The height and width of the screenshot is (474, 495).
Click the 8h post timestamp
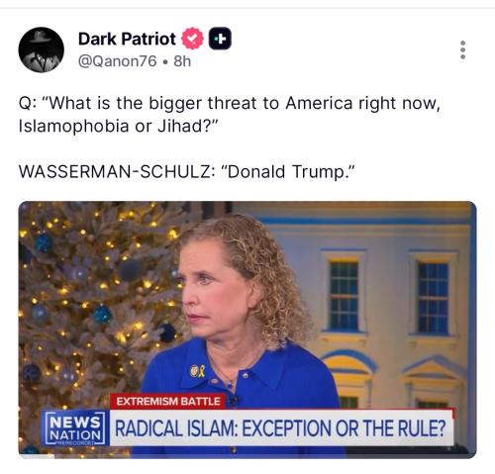click(182, 61)
